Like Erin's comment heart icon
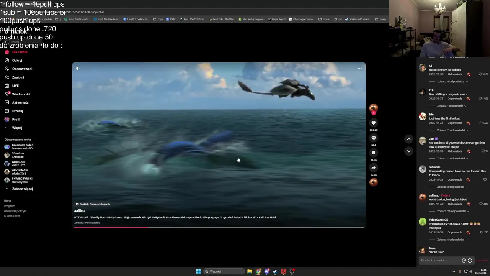This screenshot has width=490, height=276. [x=479, y=123]
